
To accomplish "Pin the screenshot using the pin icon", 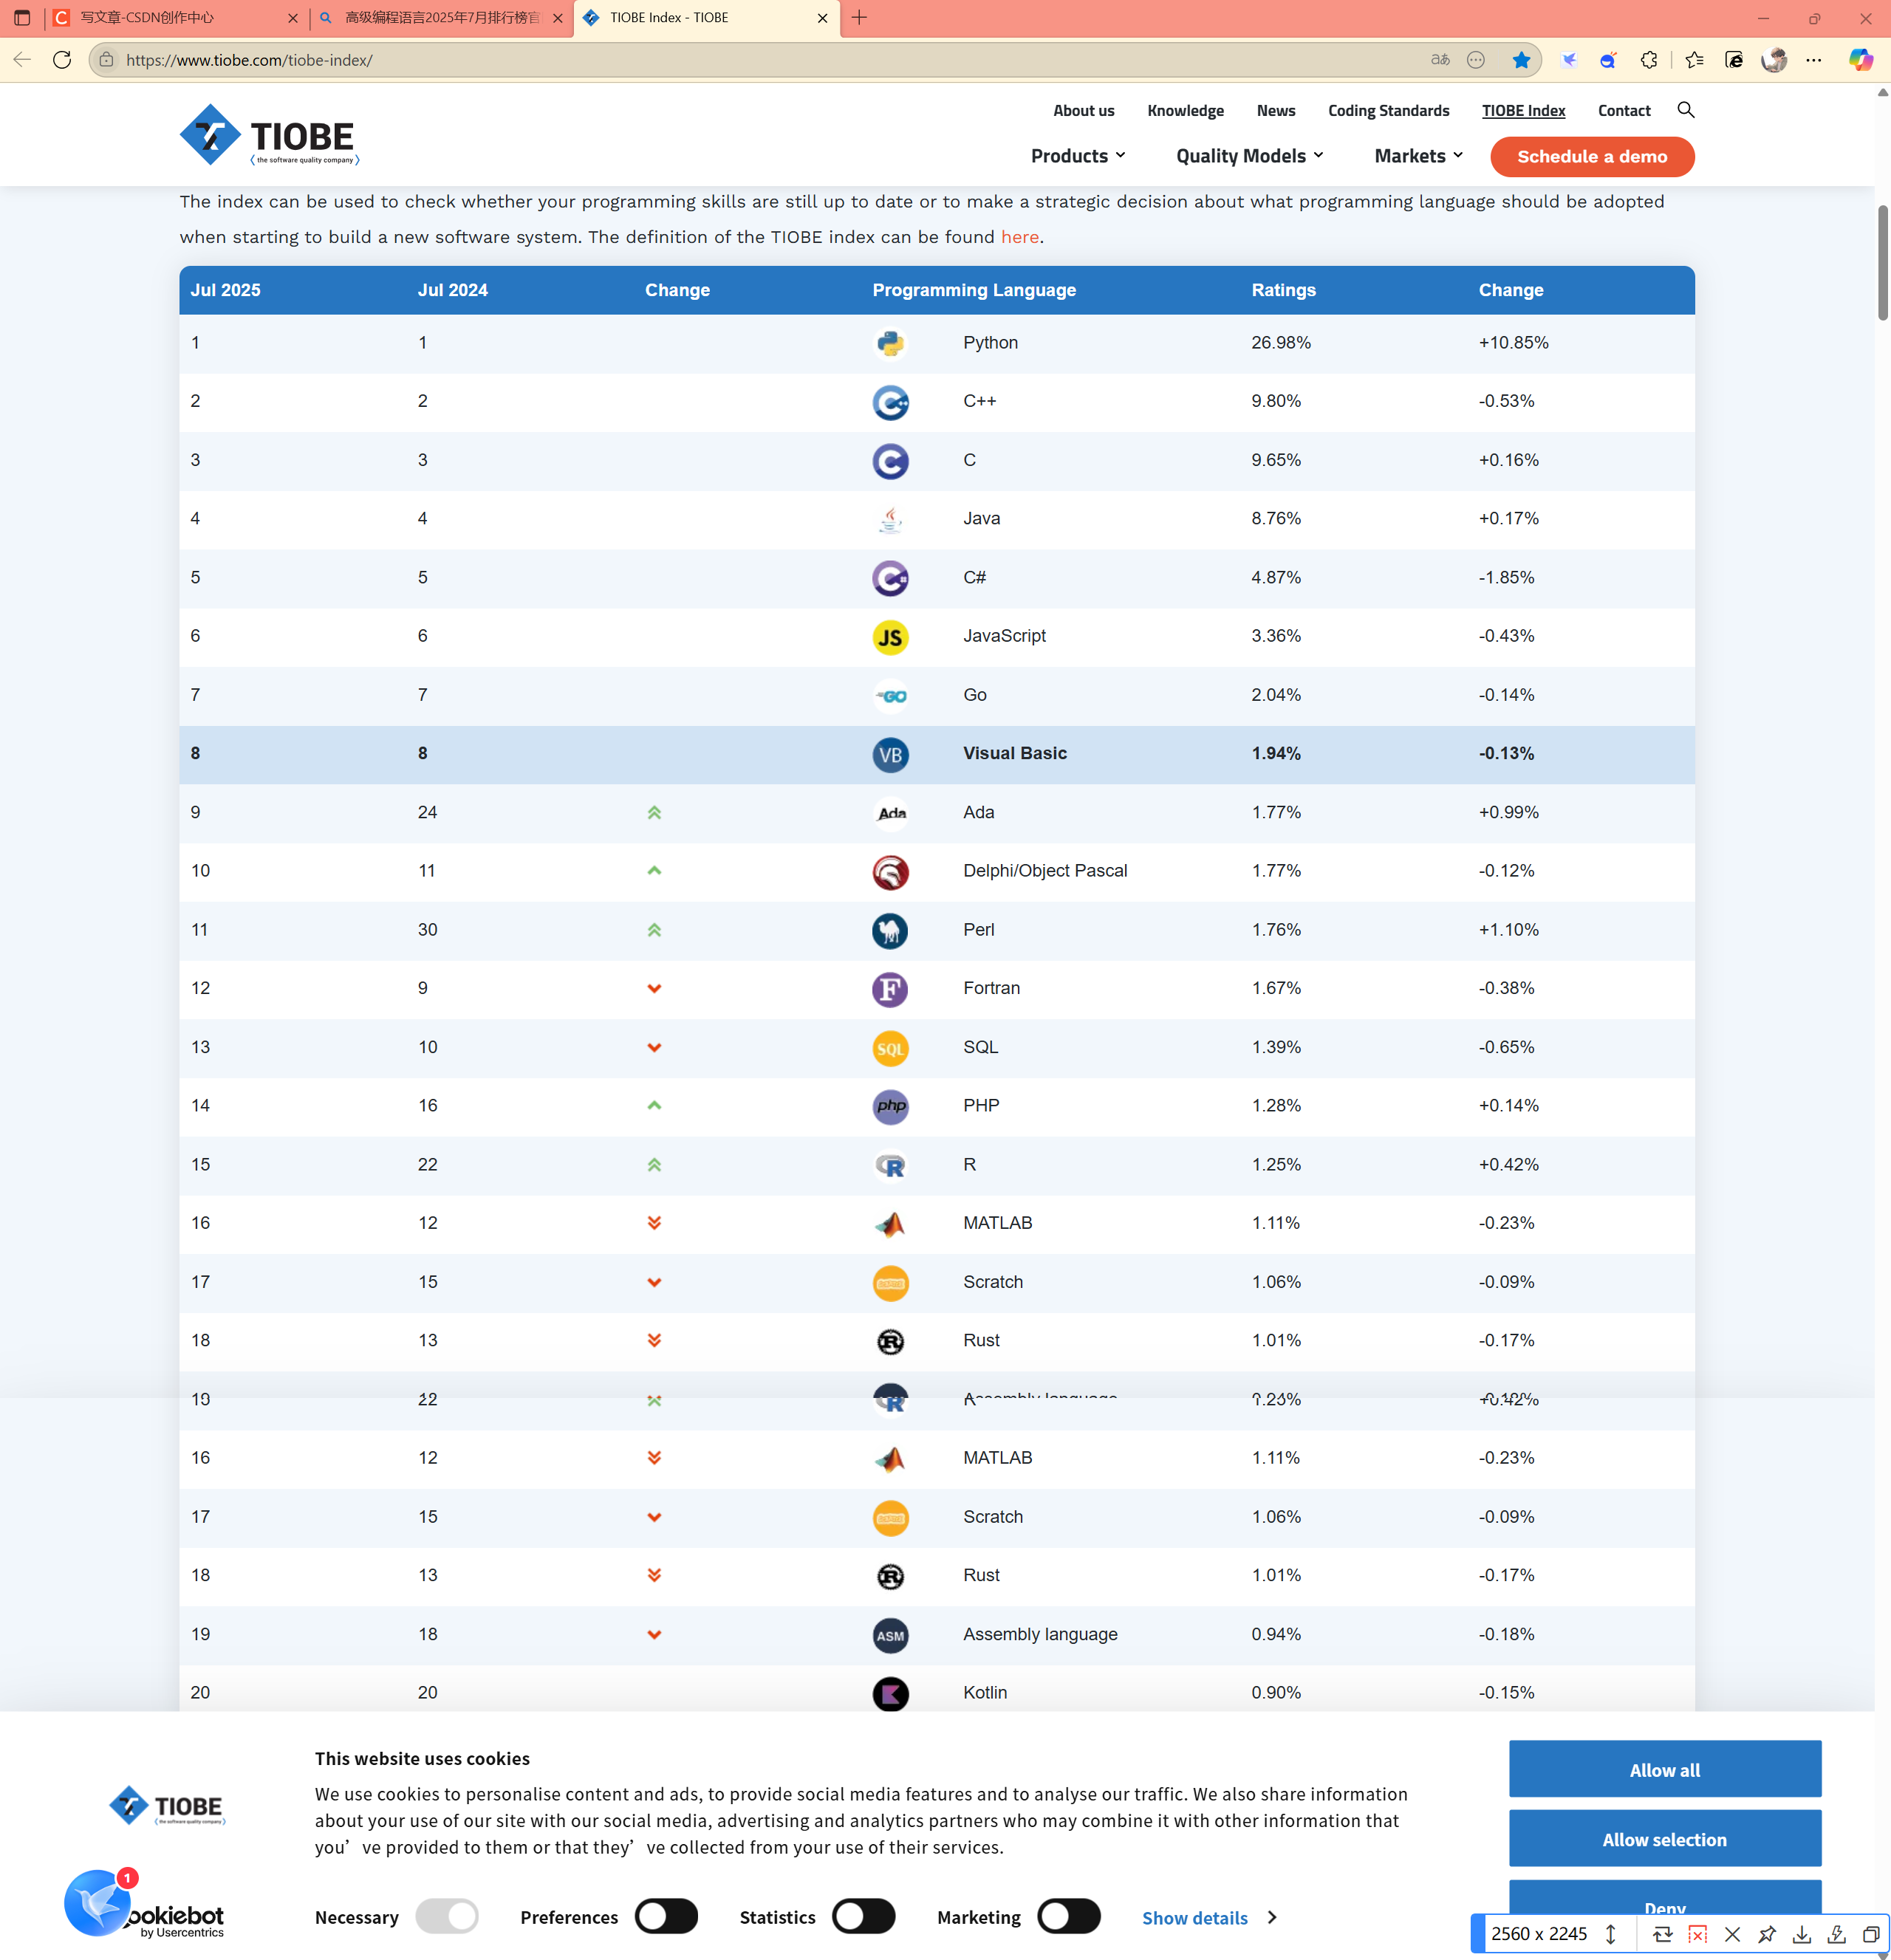I will click(x=1767, y=1934).
